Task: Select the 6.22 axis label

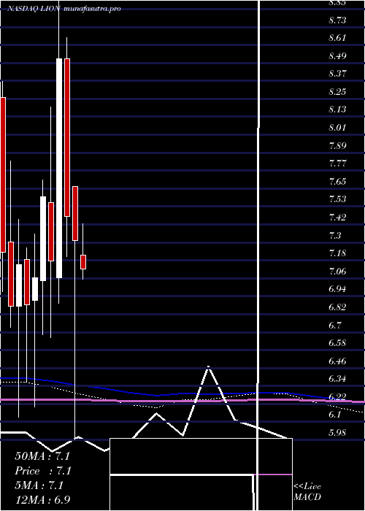Action: point(337,396)
